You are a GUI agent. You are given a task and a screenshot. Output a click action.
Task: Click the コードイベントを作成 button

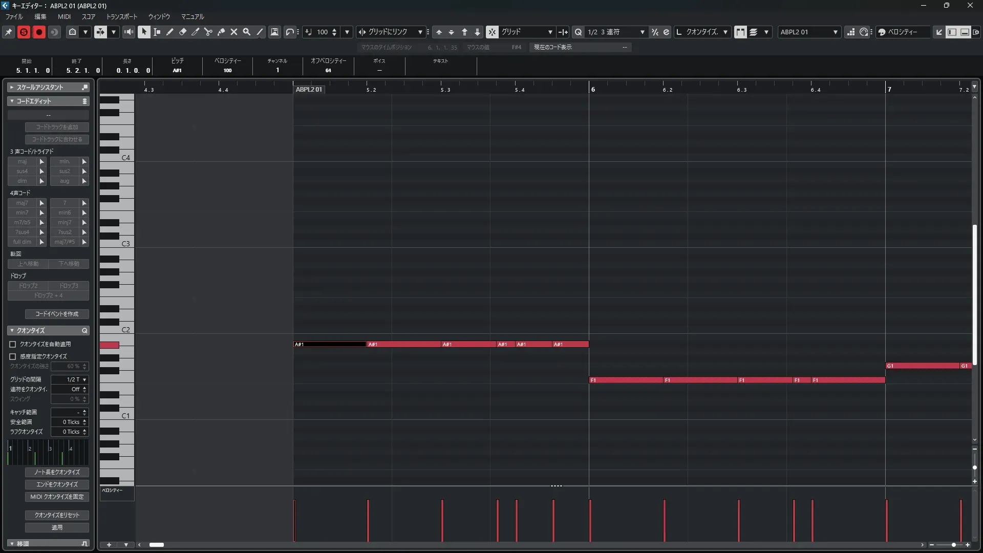(x=57, y=314)
